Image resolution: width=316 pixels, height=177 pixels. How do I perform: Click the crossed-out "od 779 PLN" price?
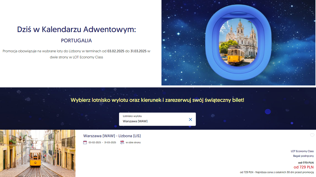click(x=306, y=163)
